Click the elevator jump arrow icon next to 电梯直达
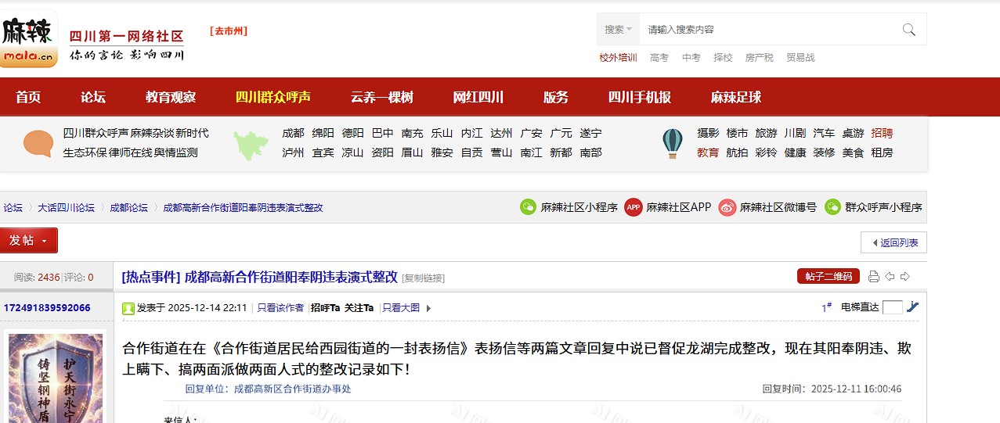 [x=912, y=307]
